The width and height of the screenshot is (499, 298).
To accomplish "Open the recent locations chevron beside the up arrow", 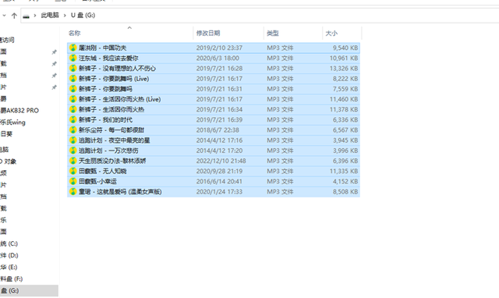I will (4, 16).
